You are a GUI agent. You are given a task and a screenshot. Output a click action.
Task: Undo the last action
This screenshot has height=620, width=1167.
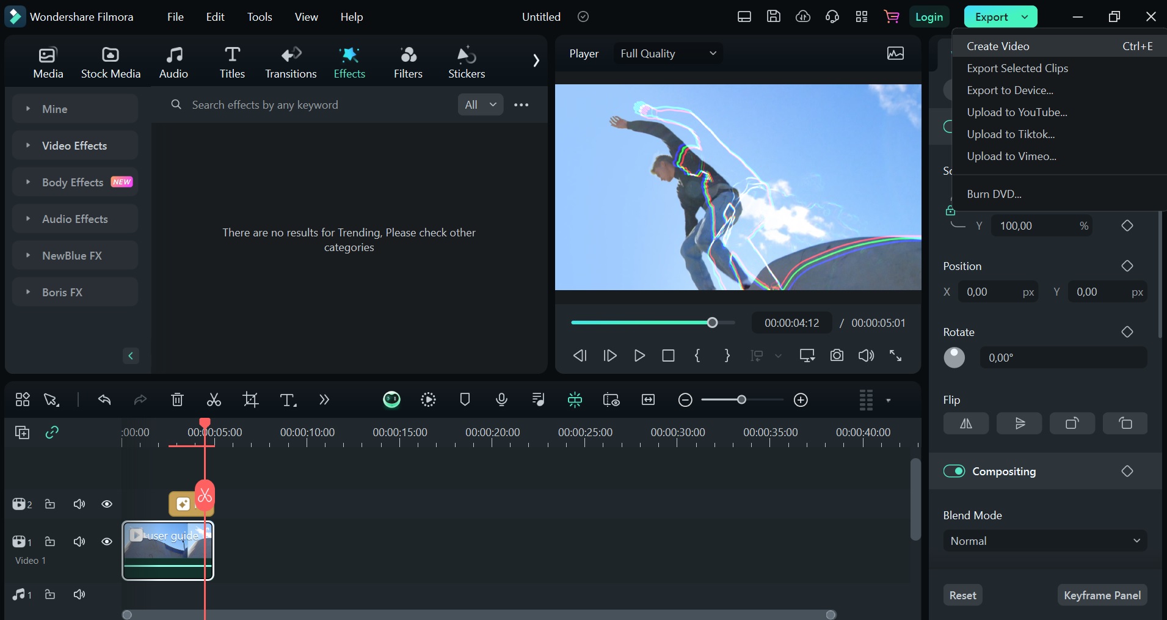click(x=104, y=400)
